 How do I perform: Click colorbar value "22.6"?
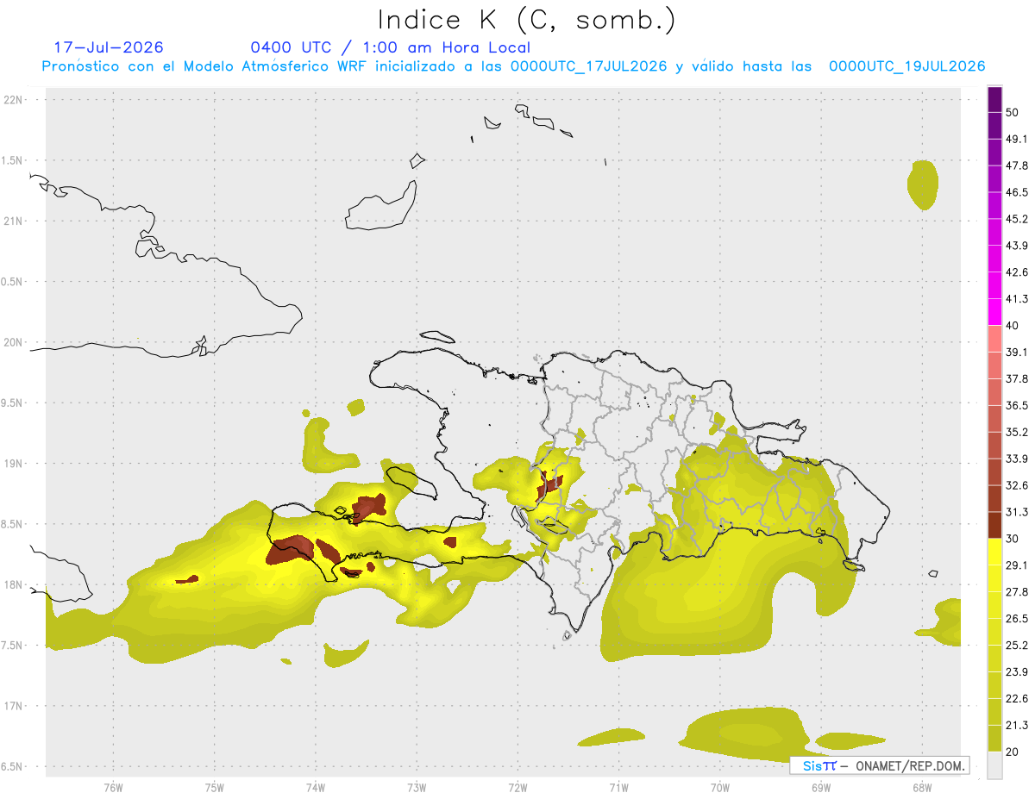[1016, 699]
